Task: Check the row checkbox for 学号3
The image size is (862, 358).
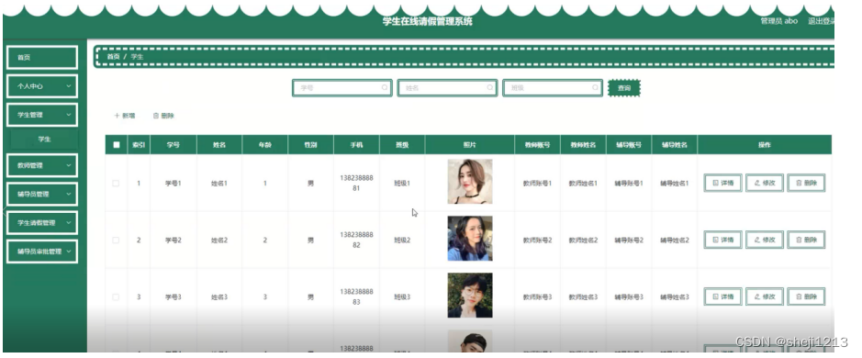Action: pos(116,297)
